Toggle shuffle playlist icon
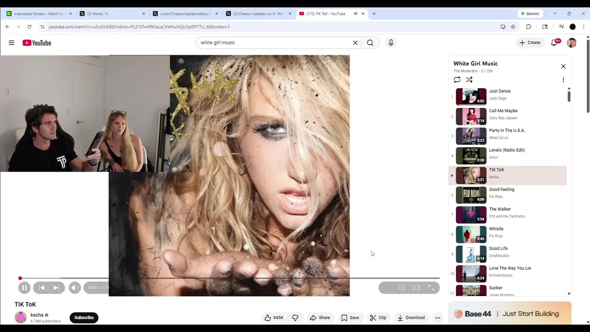Viewport: 590px width, 332px height. 469,80
